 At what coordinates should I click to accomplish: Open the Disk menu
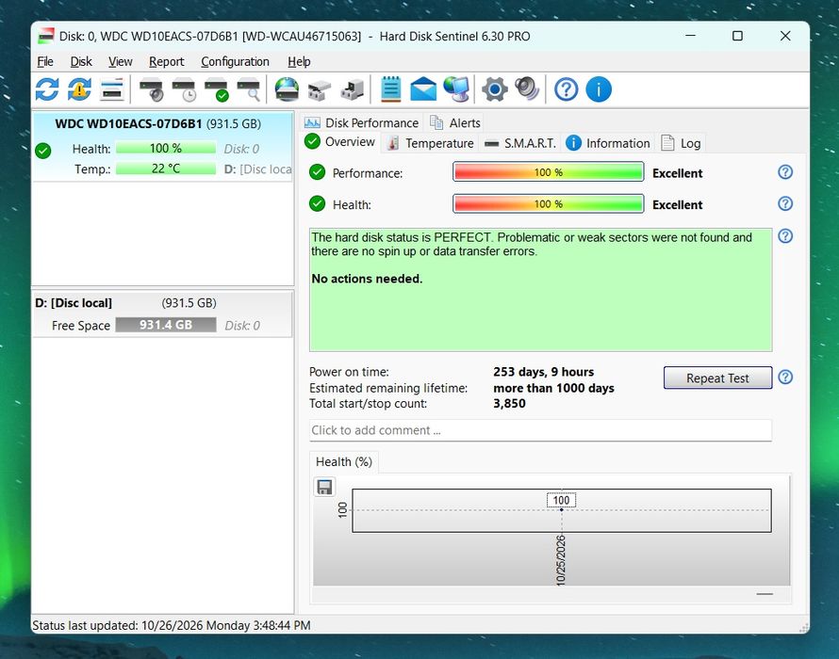(x=81, y=61)
